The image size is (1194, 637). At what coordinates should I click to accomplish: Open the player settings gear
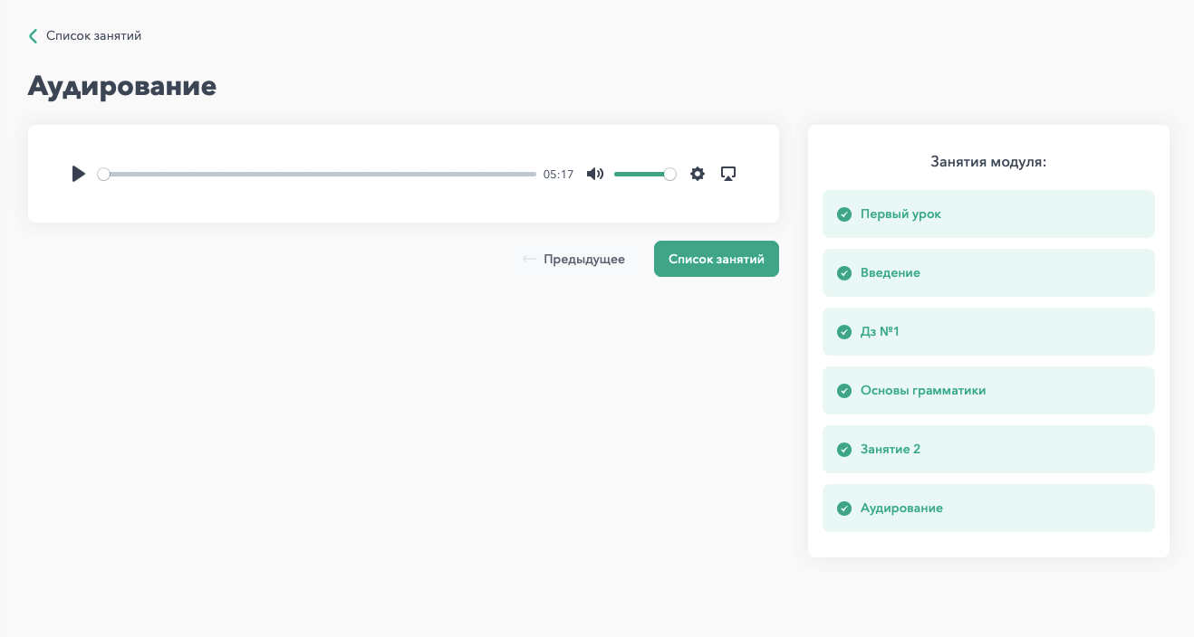(x=697, y=174)
